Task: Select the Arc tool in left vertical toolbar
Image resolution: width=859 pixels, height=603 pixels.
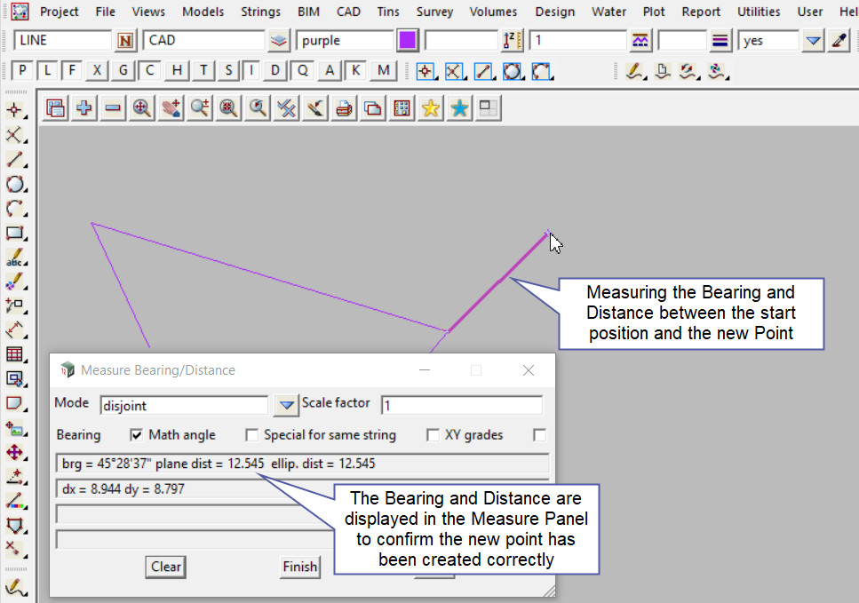Action: [15, 208]
